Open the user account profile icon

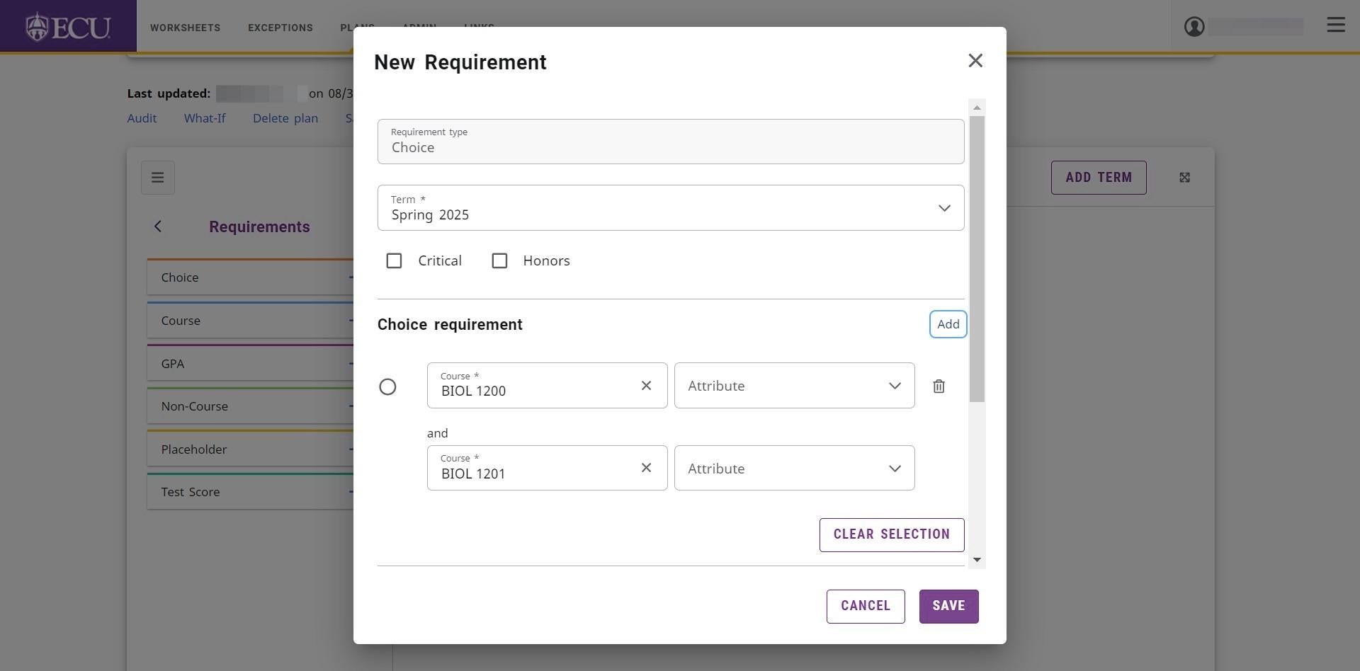point(1194,27)
